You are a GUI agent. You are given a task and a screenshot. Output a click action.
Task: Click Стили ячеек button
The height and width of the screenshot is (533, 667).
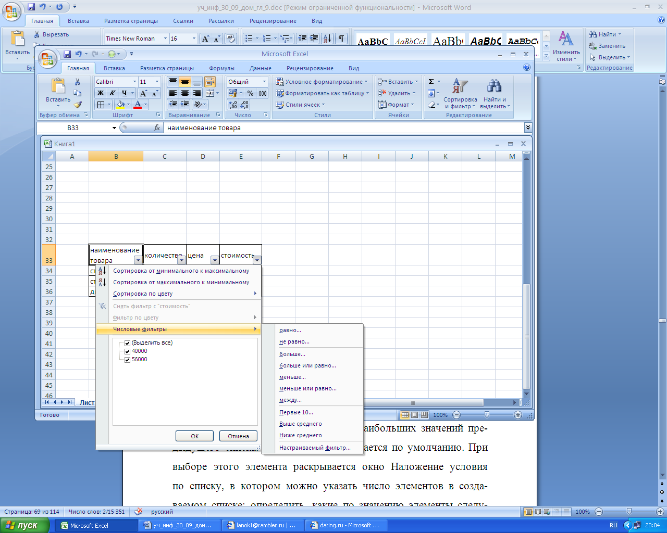(x=300, y=105)
